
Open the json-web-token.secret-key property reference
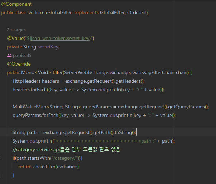pyautogui.click(x=60, y=38)
